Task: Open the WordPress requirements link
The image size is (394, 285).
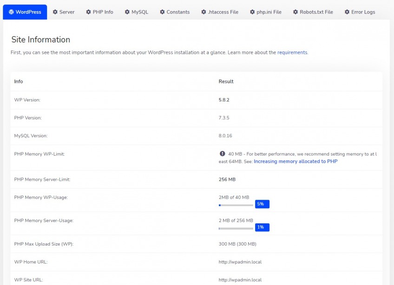Action: (x=292, y=52)
